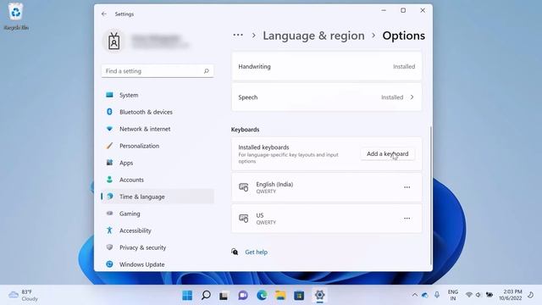The image size is (542, 305).
Task: Click the microphone tray icon
Action: click(437, 295)
